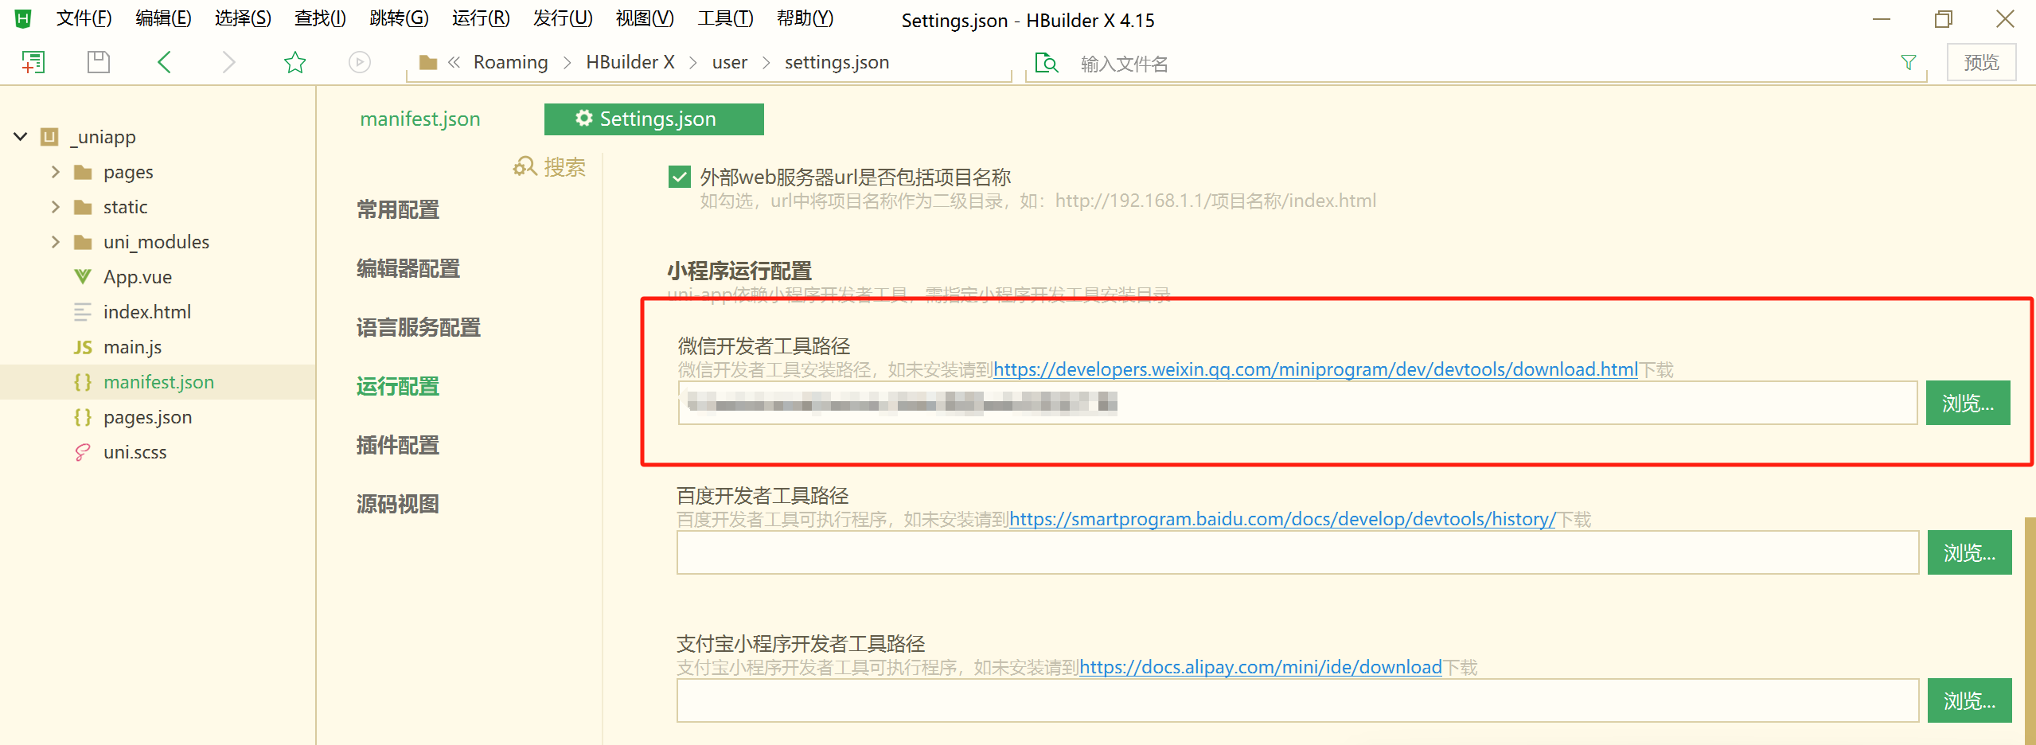
Task: Expand the static folder arrow
Action: (x=55, y=207)
